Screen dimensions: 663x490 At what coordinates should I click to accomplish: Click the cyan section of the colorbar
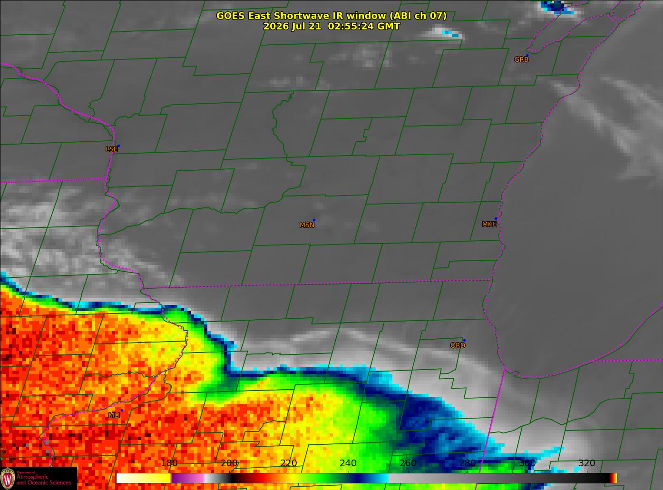[x=380, y=478]
